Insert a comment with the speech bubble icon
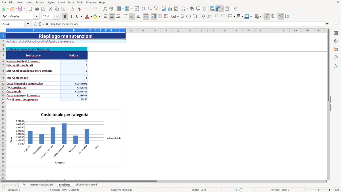 198,9
